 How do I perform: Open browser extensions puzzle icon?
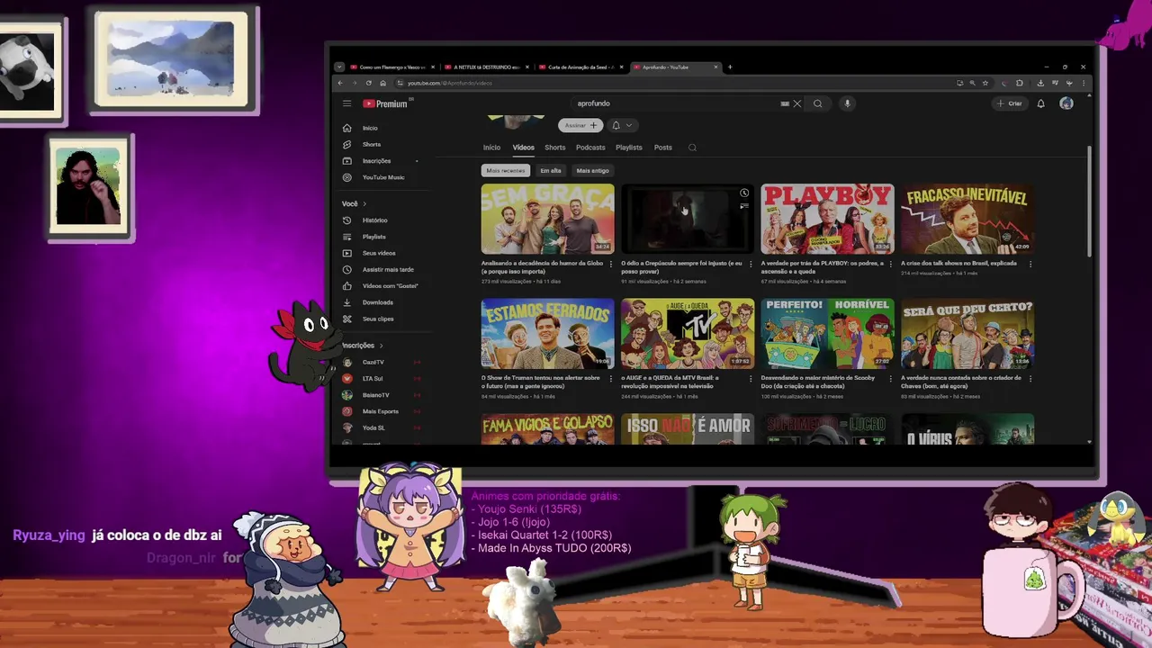(1020, 83)
